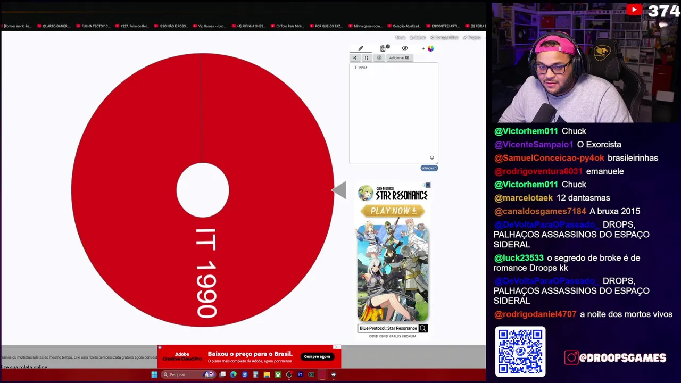Click into the entries text box

(x=394, y=113)
